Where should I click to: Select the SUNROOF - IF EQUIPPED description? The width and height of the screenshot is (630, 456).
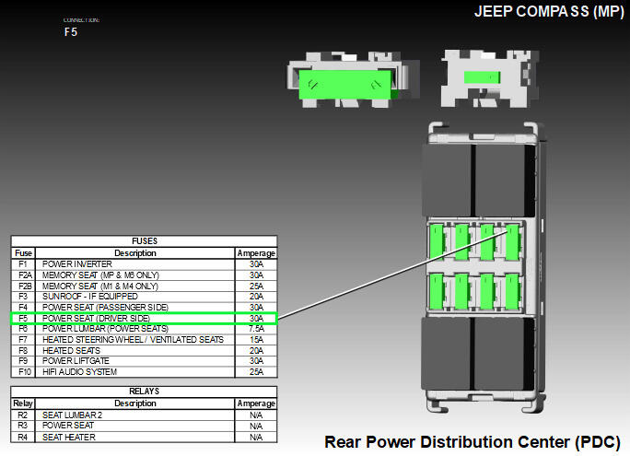click(x=90, y=297)
